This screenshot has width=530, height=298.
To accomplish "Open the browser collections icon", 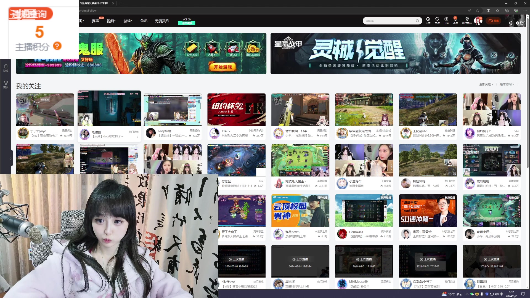I will pos(507,10).
